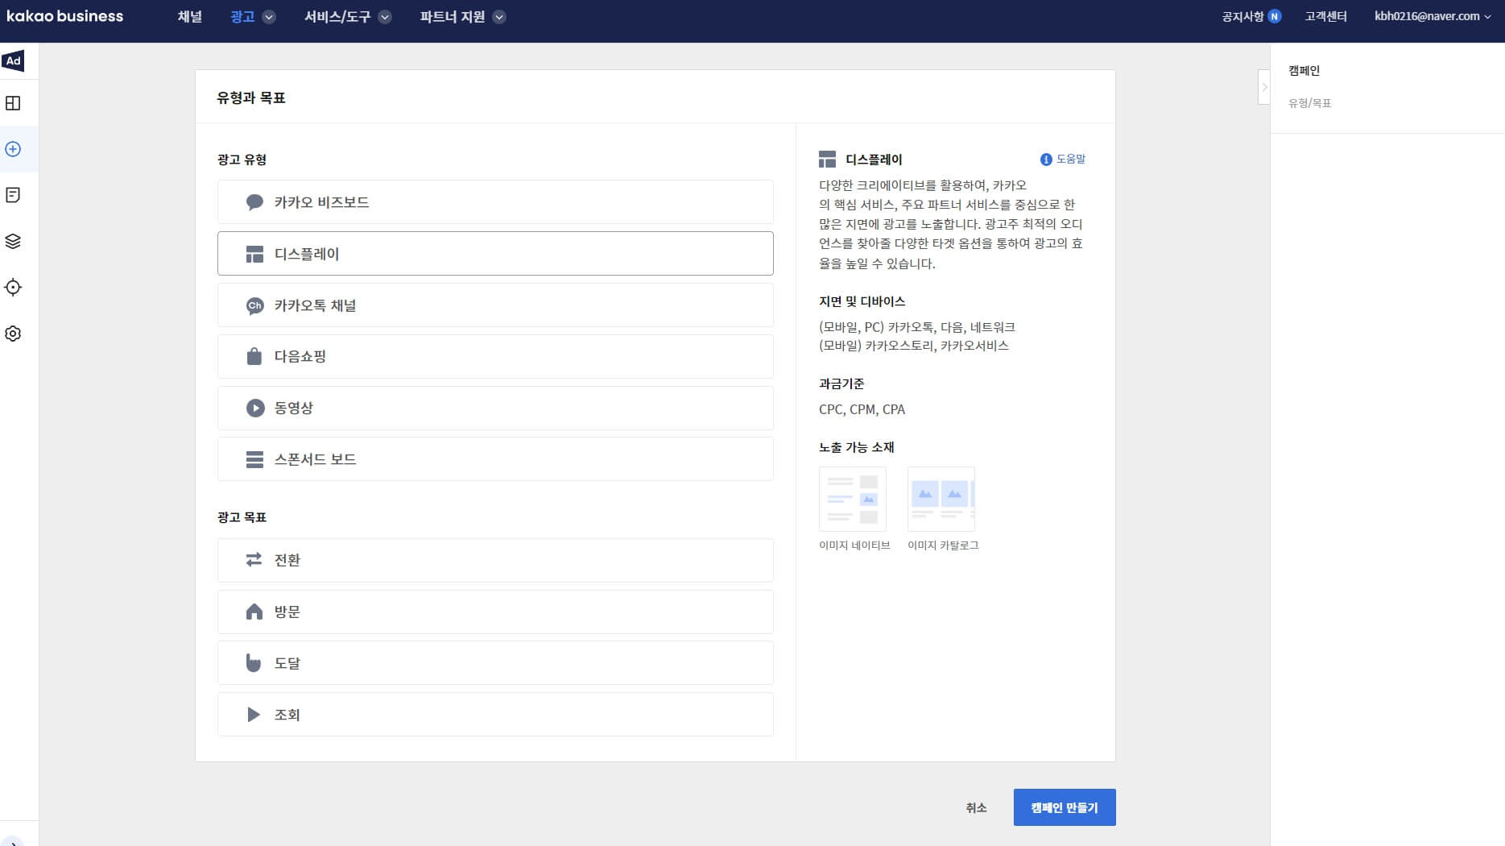The width and height of the screenshot is (1505, 846).
Task: Expand the 광고 menu dropdown arrow
Action: point(269,17)
